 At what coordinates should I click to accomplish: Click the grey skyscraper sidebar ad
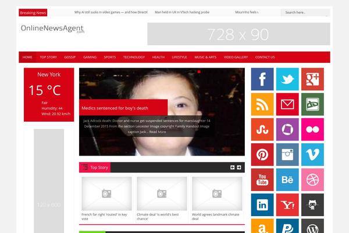(x=49, y=181)
